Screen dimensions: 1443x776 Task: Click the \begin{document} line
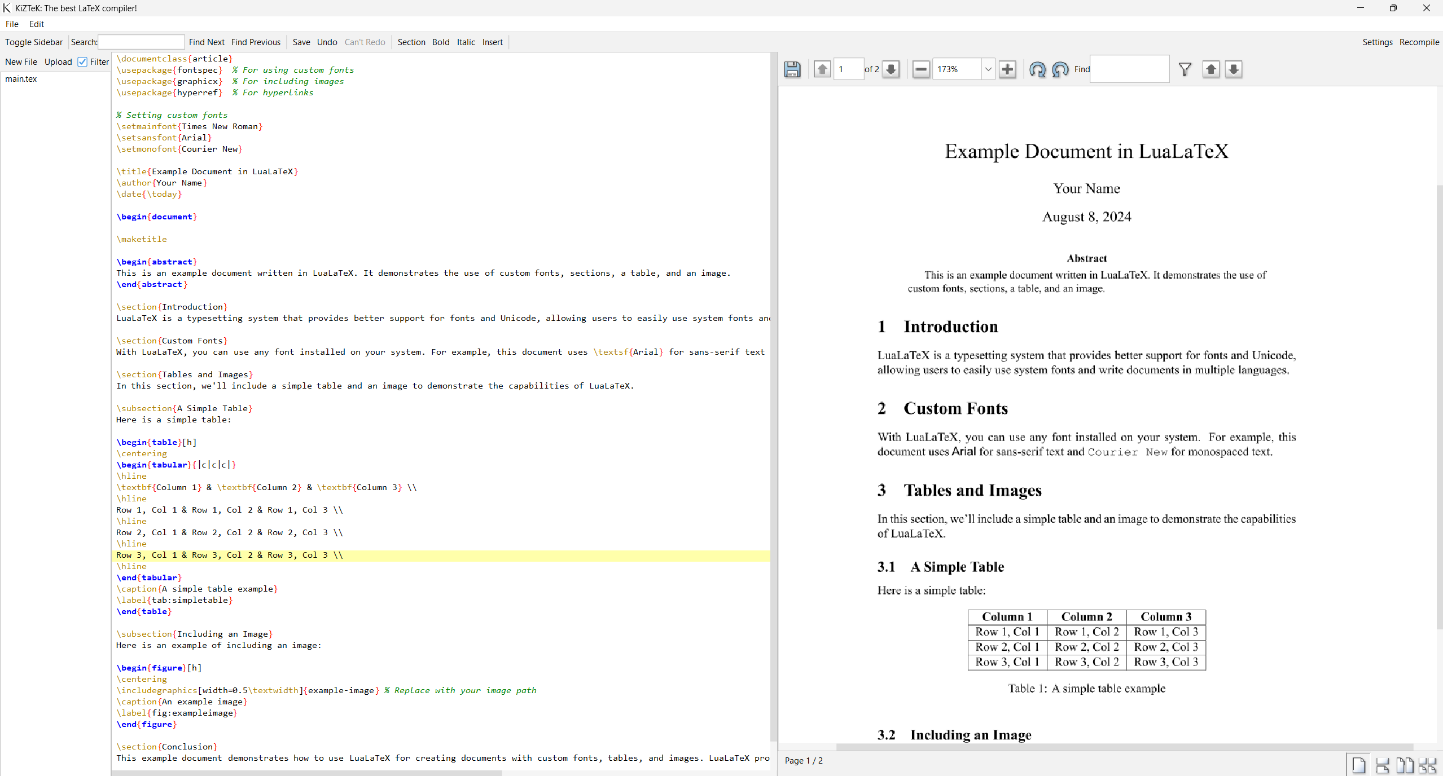pyautogui.click(x=157, y=217)
